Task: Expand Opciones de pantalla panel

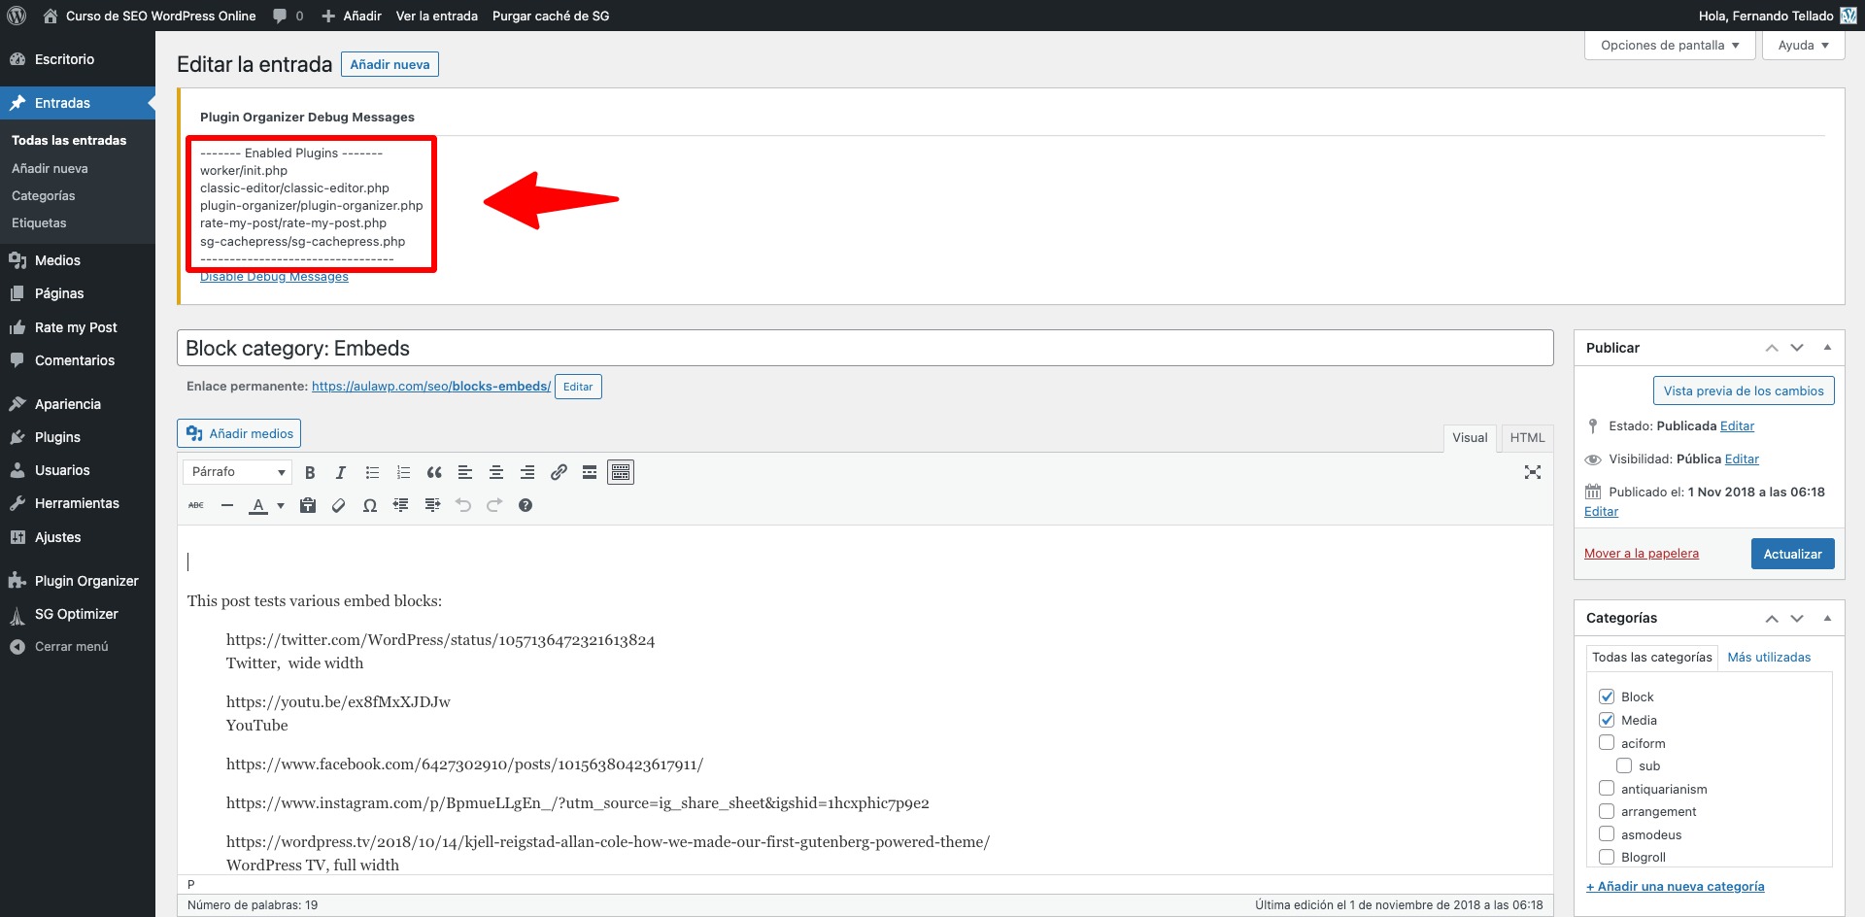Action: [x=1670, y=45]
